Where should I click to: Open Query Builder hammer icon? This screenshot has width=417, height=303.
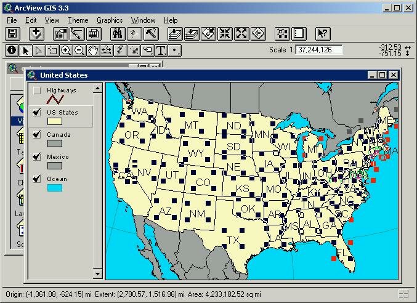click(x=151, y=34)
